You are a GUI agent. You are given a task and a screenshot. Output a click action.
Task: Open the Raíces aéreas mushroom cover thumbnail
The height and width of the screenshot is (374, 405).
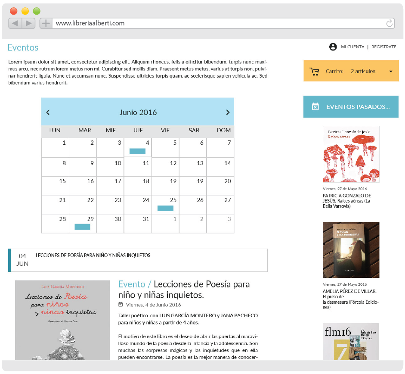point(351,154)
